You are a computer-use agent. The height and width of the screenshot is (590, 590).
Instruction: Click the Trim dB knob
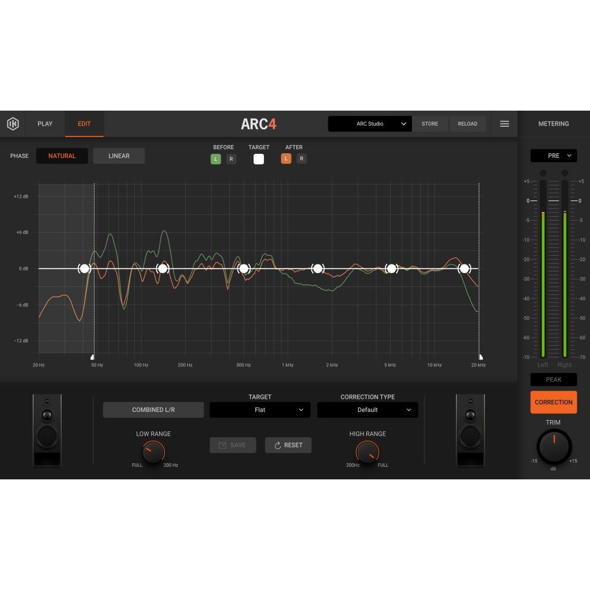[x=554, y=447]
